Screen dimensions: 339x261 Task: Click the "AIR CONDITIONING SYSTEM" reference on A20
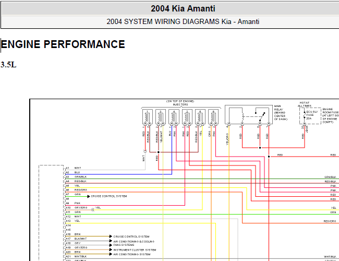point(132,254)
